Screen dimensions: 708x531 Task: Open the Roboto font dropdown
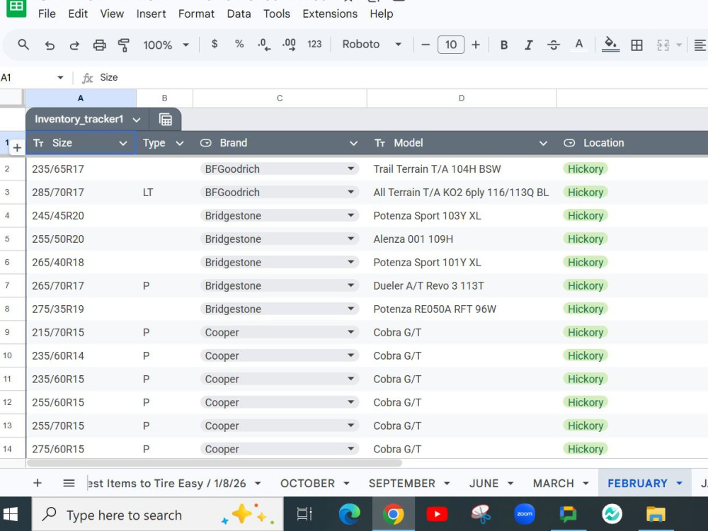pyautogui.click(x=372, y=44)
